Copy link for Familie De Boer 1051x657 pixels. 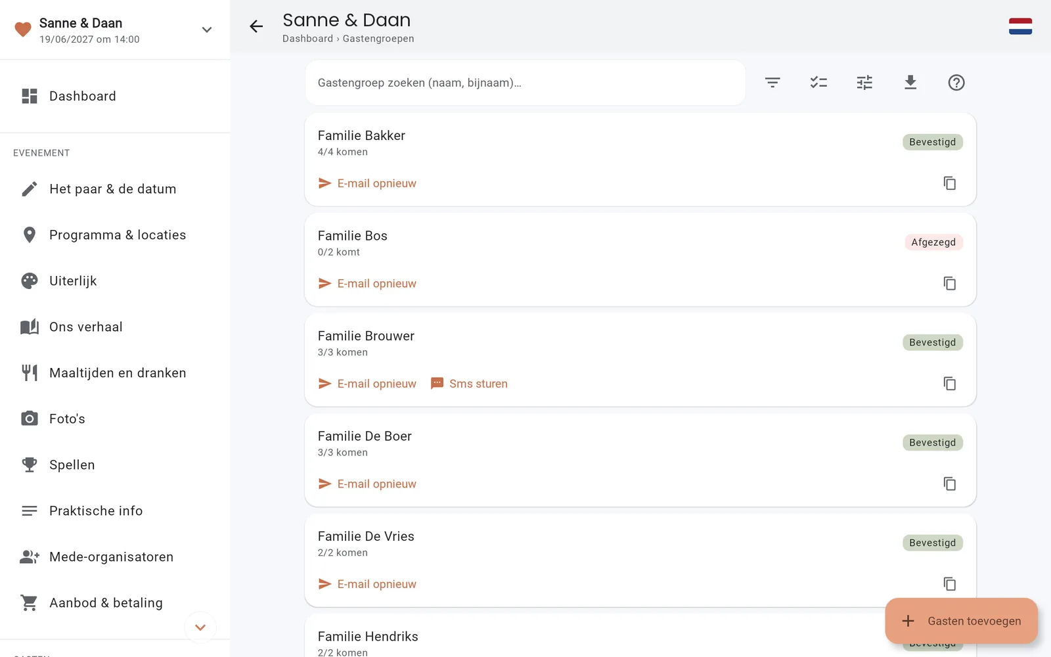(x=950, y=484)
